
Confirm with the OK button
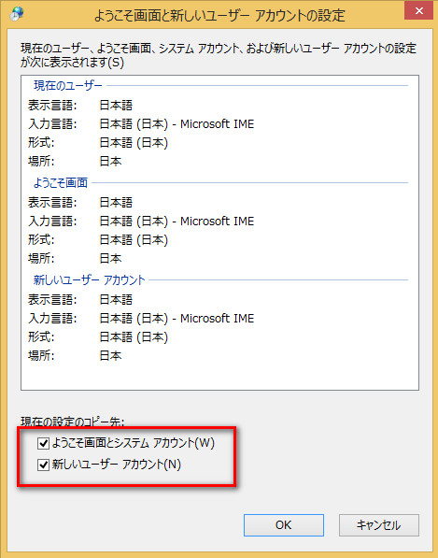click(x=284, y=525)
